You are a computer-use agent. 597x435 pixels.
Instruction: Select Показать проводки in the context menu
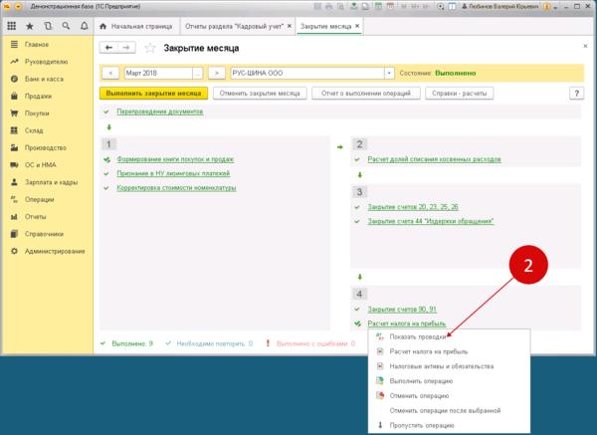(x=418, y=338)
